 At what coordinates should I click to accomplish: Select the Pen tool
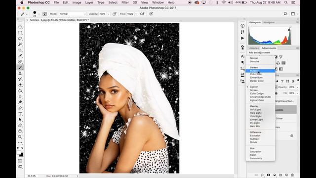(20, 108)
